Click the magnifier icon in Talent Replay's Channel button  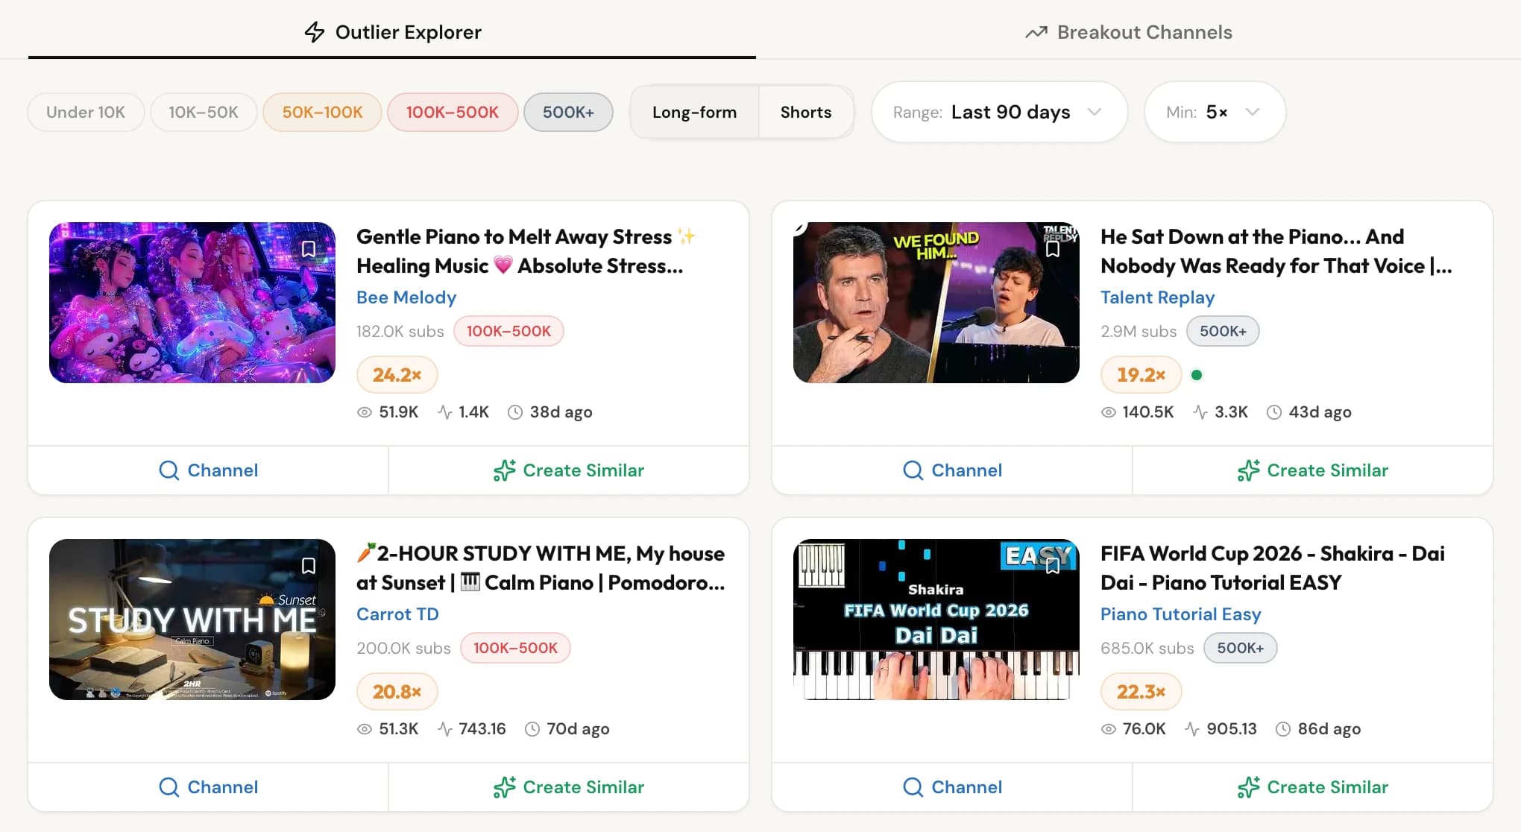click(x=913, y=470)
